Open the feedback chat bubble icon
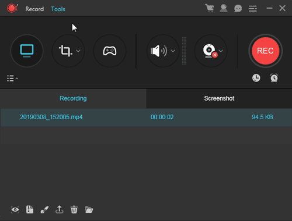Screen dimensions: 292x221 238,8
